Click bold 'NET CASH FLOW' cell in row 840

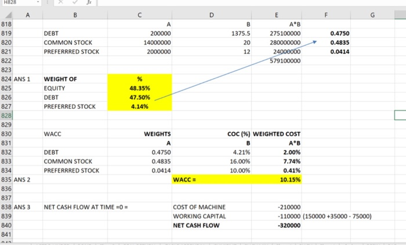click(212, 225)
